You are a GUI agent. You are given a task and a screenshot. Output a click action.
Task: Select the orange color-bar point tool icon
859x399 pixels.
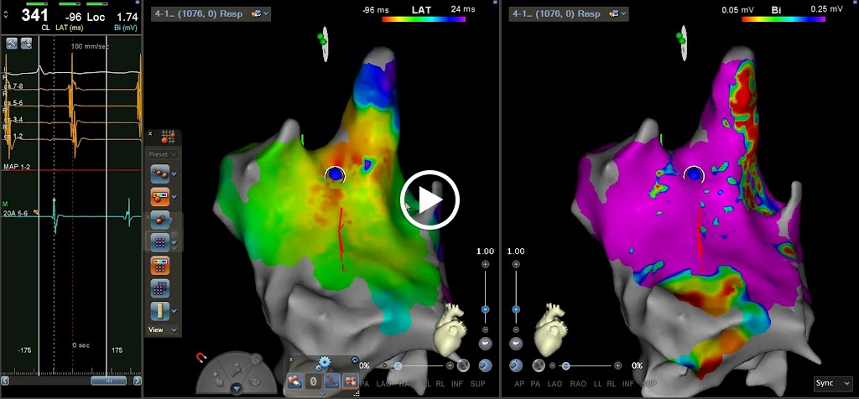click(160, 196)
